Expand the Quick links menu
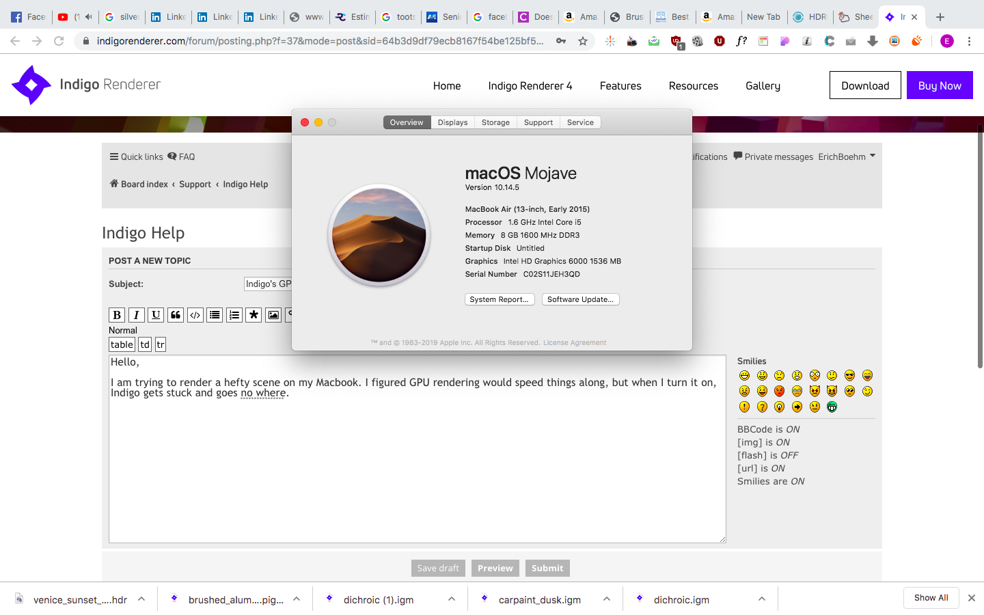The height and width of the screenshot is (615, 984). click(x=136, y=156)
